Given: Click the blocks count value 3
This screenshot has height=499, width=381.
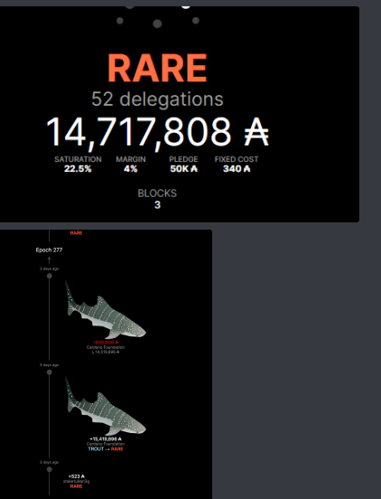Looking at the screenshot, I should (x=157, y=205).
